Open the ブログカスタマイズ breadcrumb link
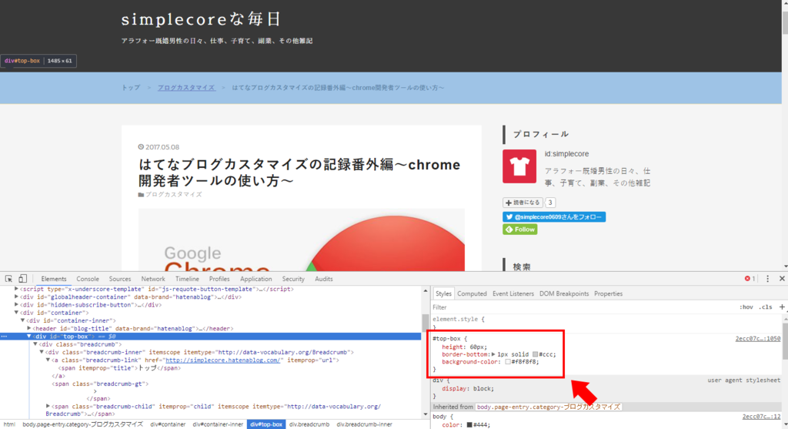 click(x=186, y=88)
